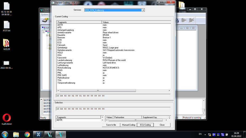The image size is (246, 138).
Task: Click the Supplement Key column header
Action: [x=155, y=117]
